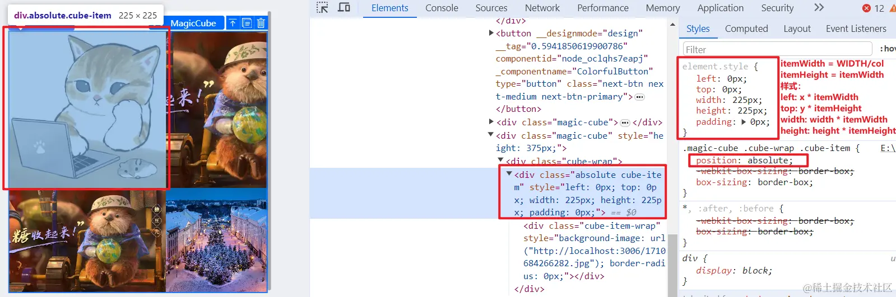Click the position: absolute declaration
Viewport: 896px width, 297px height.
(x=744, y=161)
